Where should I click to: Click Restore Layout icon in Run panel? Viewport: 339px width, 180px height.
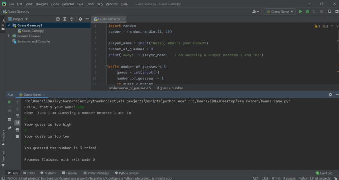pos(10,119)
